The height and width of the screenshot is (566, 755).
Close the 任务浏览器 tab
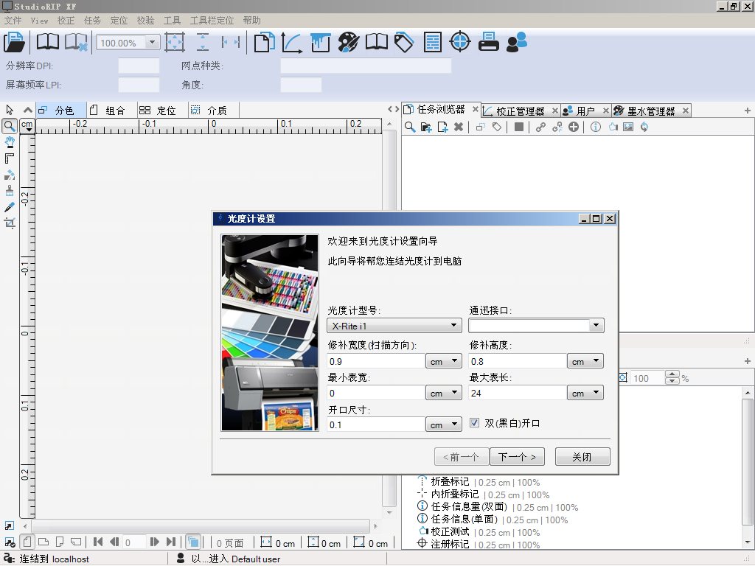pyautogui.click(x=476, y=109)
